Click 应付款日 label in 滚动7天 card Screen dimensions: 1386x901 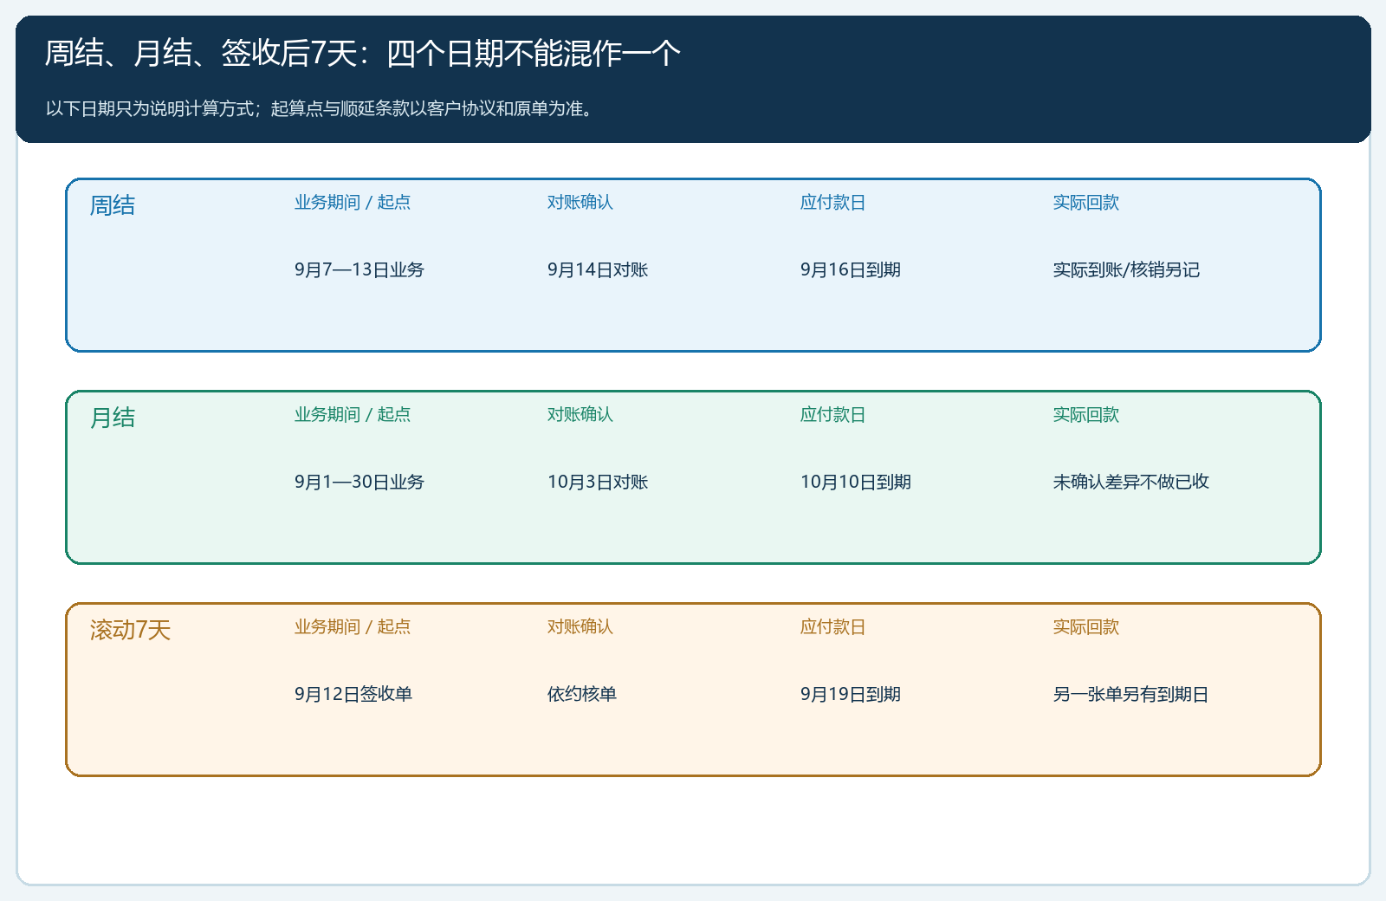click(833, 627)
